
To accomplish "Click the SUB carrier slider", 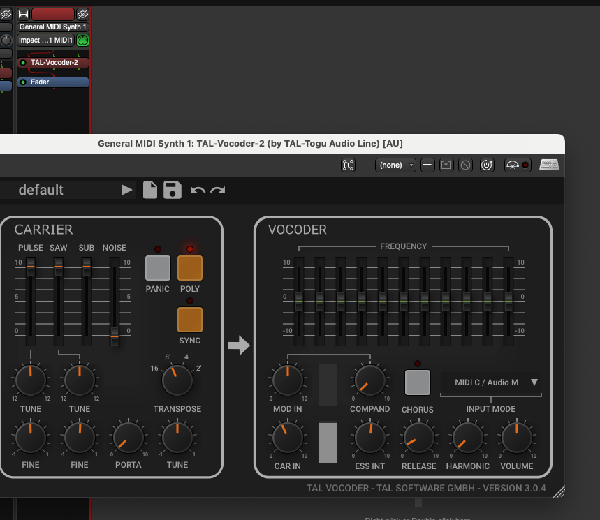I will pyautogui.click(x=87, y=267).
